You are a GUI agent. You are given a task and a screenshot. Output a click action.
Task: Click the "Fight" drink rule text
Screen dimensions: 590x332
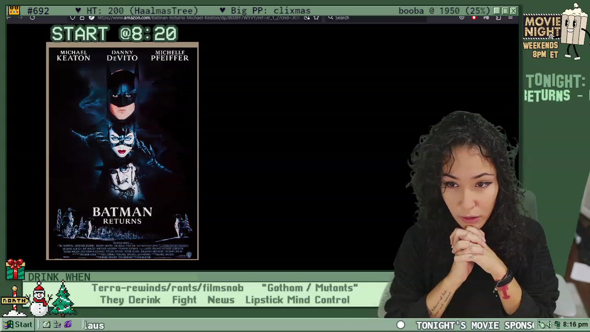coord(184,300)
